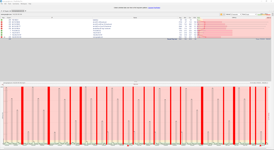Click the orange pause tracing button
This screenshot has width=274, height=150.
[221, 14]
